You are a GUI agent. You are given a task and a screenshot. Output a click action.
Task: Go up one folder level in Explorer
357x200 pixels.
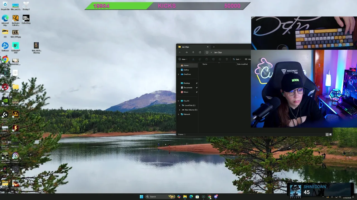(x=193, y=52)
